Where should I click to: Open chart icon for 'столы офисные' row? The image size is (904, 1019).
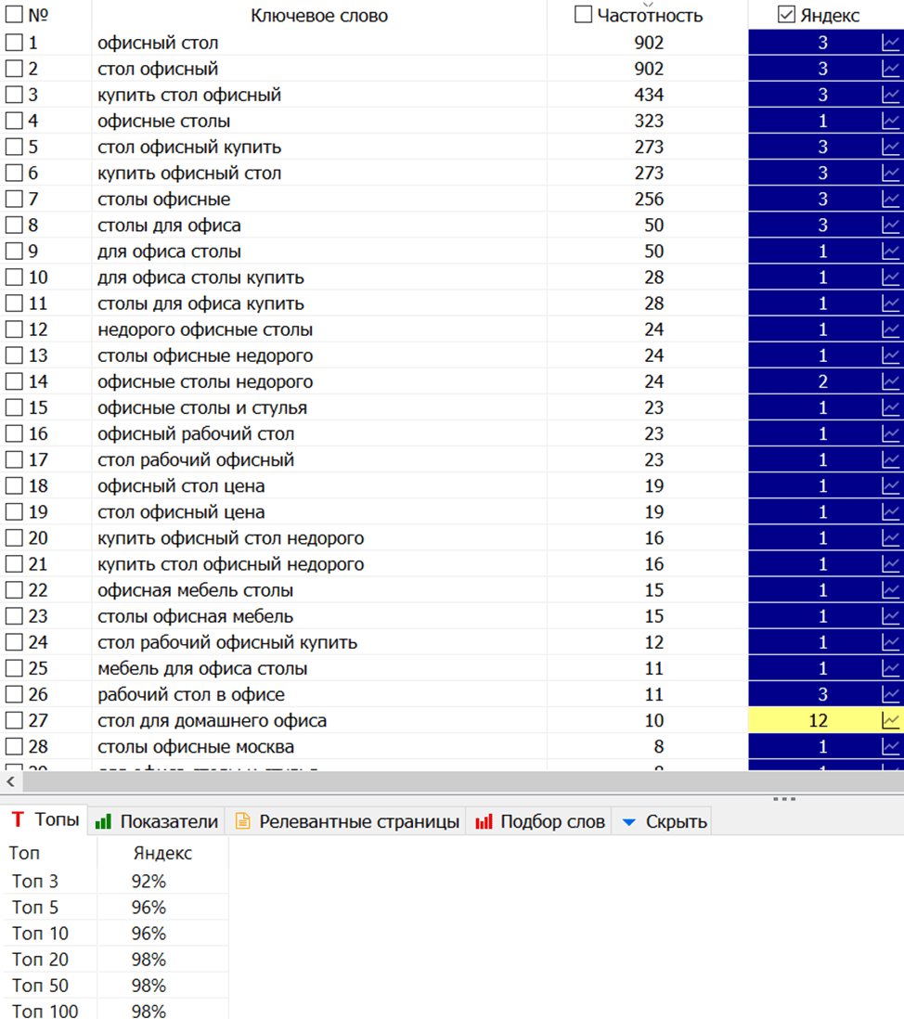coord(890,199)
